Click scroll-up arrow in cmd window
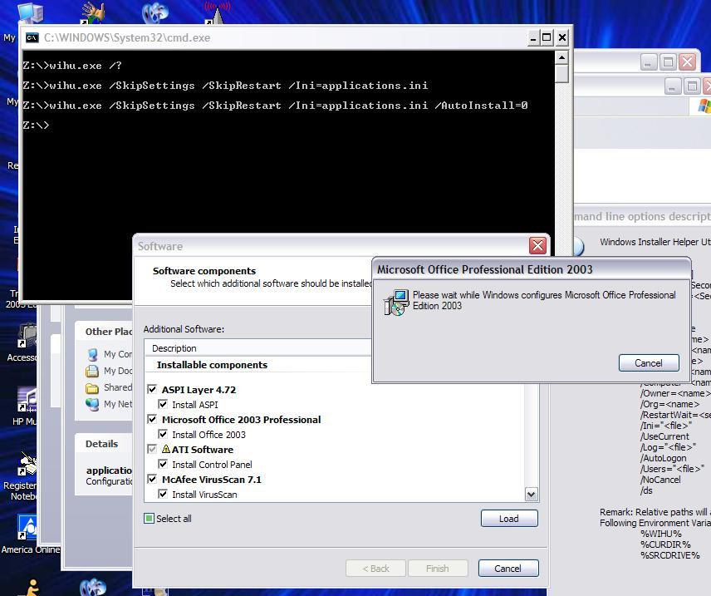The width and height of the screenshot is (711, 596). (x=561, y=57)
